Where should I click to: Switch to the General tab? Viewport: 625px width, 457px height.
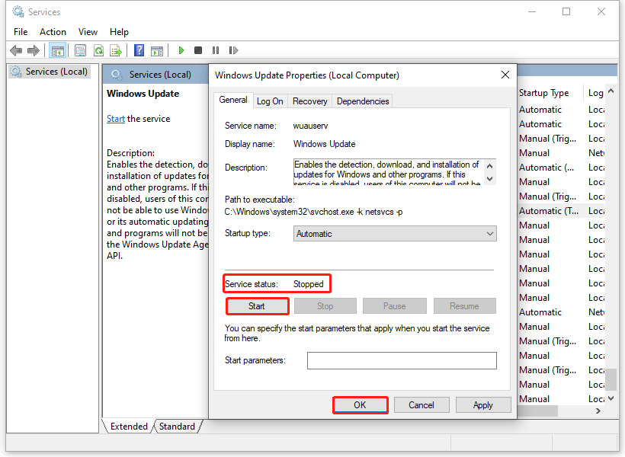coord(233,100)
